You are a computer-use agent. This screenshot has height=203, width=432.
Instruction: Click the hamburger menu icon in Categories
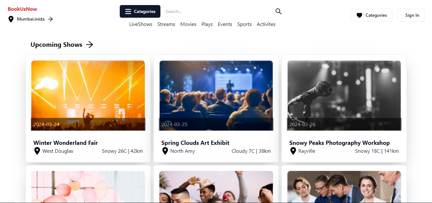coord(128,12)
